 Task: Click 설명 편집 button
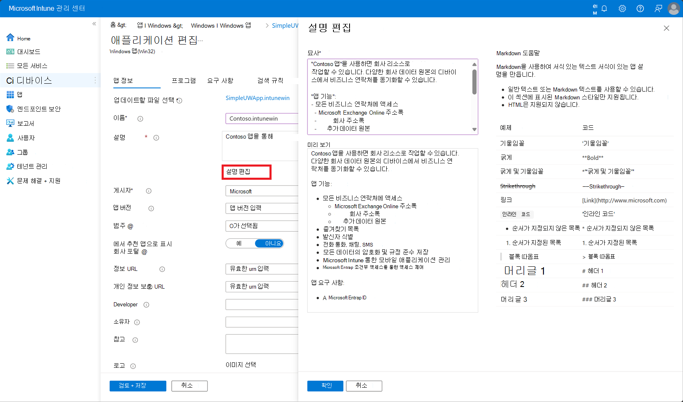coord(246,172)
